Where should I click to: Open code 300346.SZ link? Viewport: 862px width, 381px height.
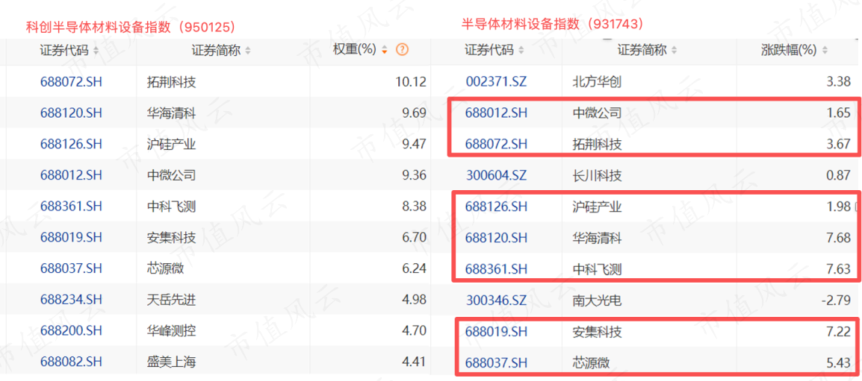[x=497, y=300]
